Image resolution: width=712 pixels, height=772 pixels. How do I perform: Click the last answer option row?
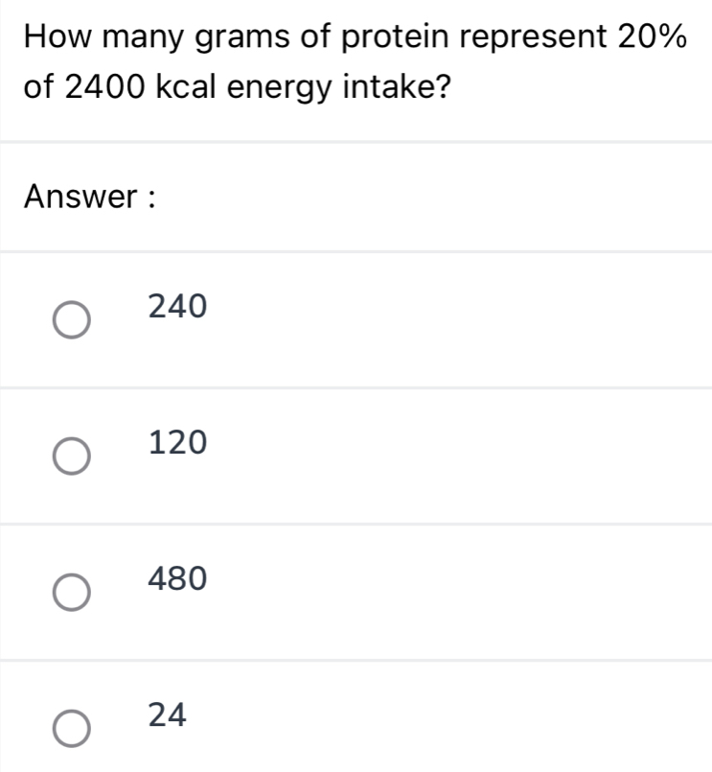355,719
